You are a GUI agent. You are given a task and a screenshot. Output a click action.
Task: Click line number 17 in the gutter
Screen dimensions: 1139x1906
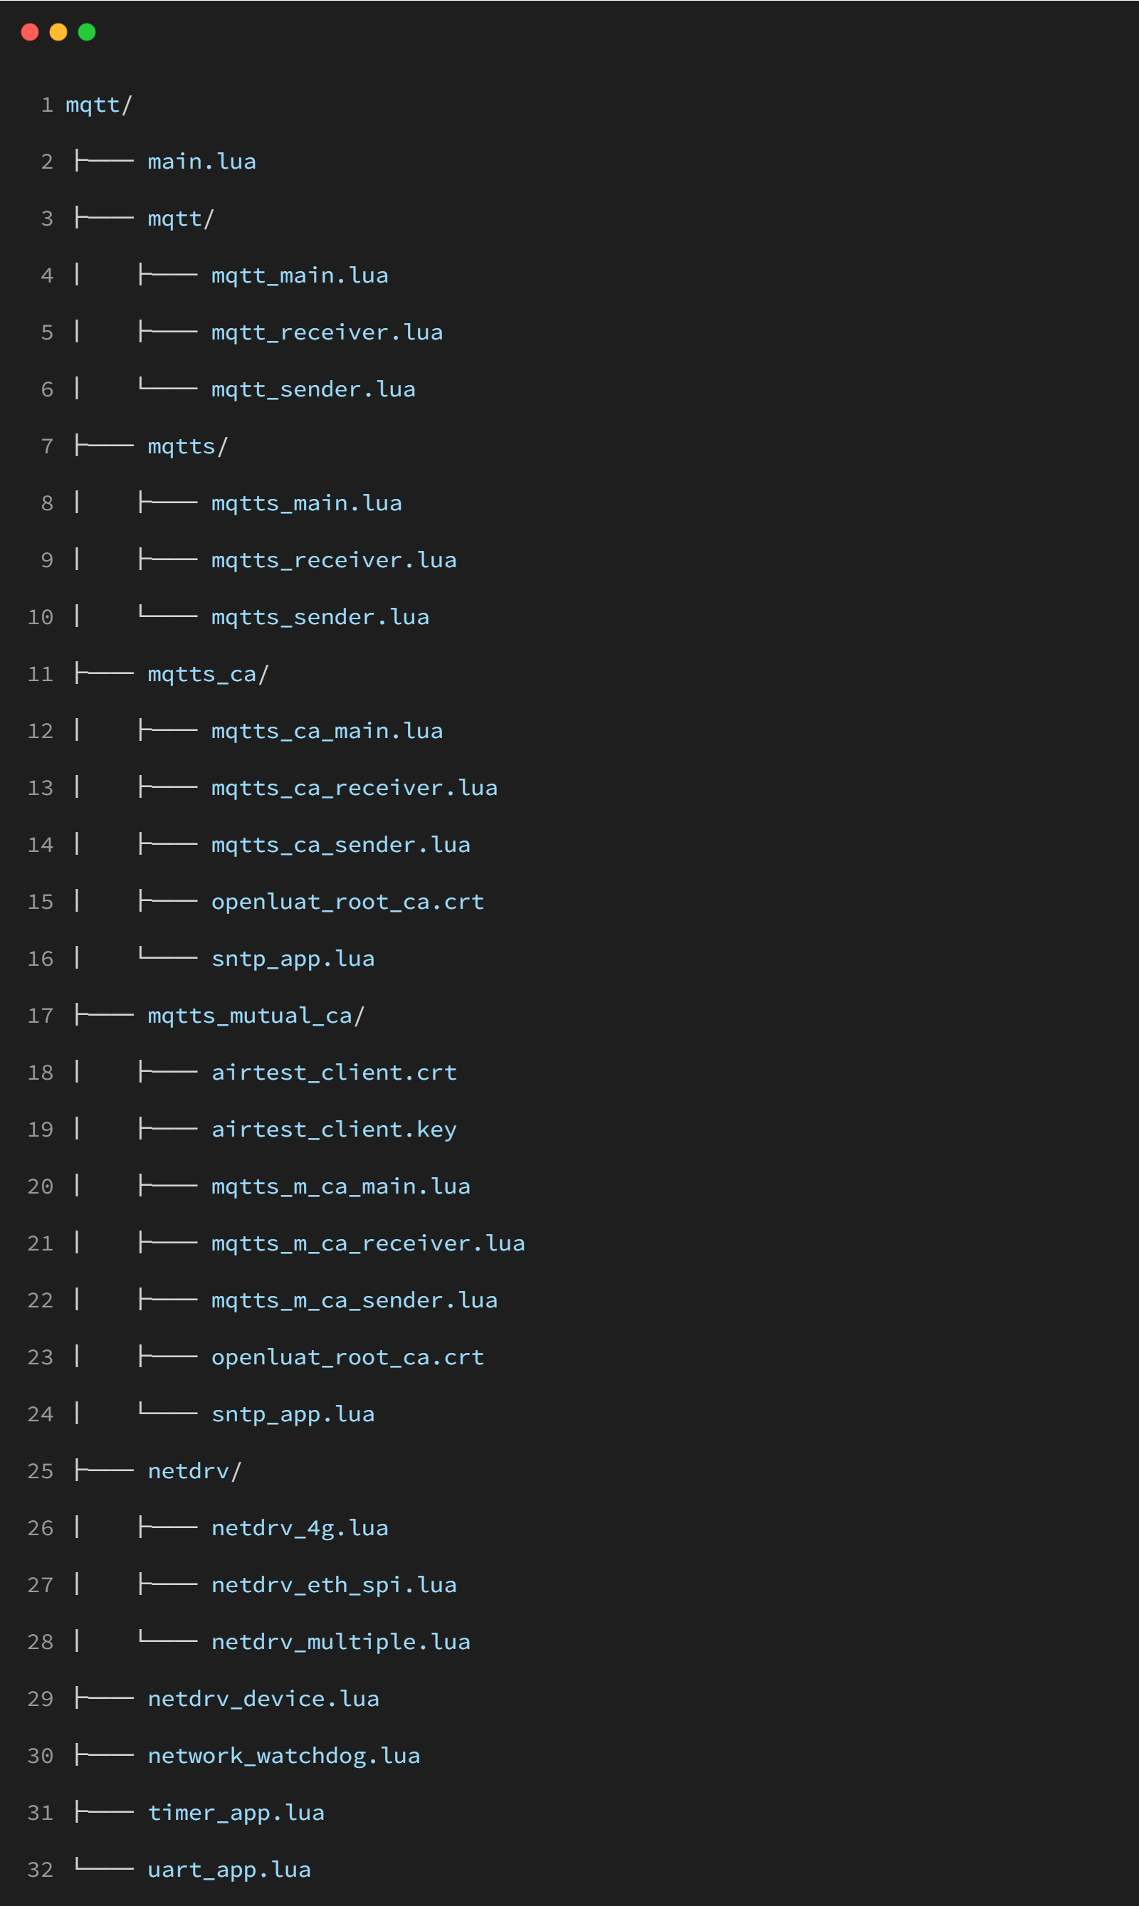click(40, 1015)
